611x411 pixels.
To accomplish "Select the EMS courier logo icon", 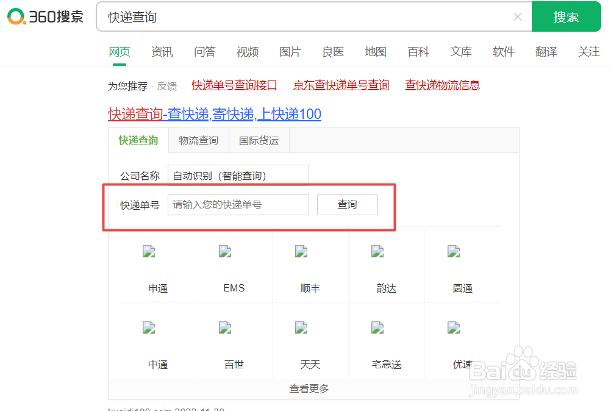I will [x=225, y=252].
